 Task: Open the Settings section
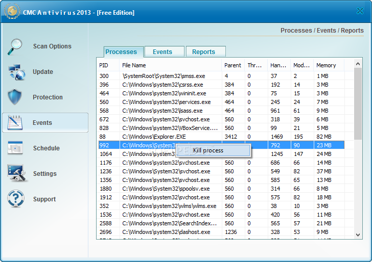44,174
